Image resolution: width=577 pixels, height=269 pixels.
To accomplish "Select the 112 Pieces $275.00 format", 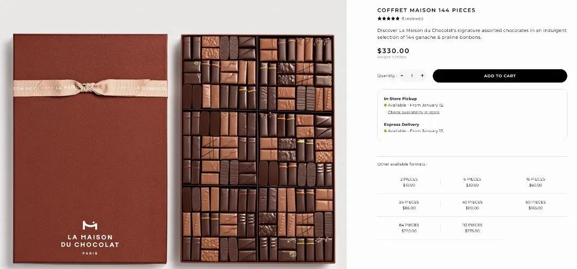I will 472,228.
